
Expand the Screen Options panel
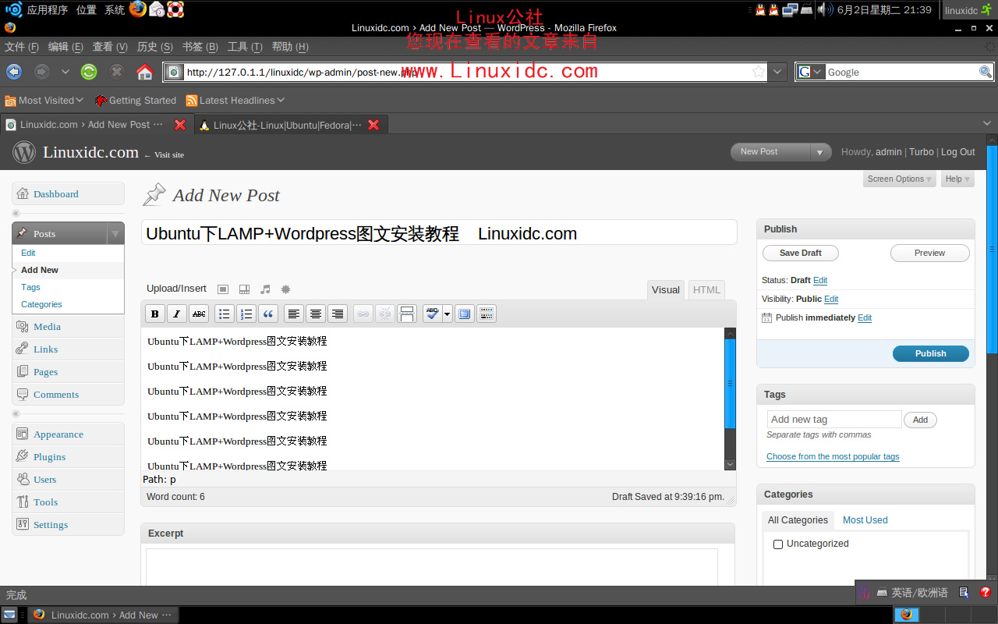[x=899, y=179]
